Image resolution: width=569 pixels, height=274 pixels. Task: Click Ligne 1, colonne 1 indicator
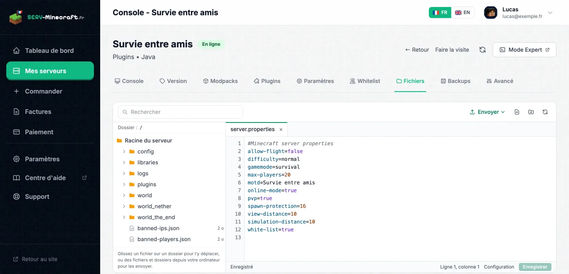[460, 267]
